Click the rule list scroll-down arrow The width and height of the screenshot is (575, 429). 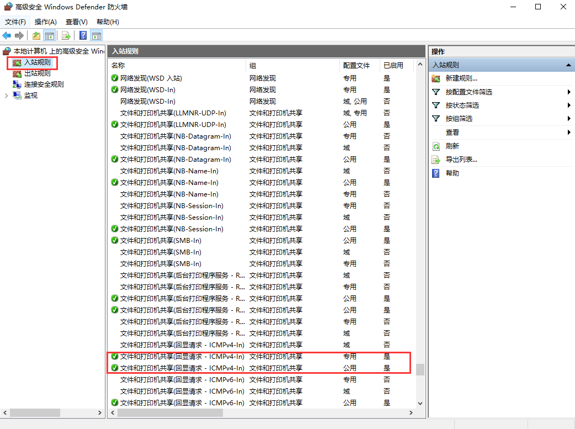(420, 403)
